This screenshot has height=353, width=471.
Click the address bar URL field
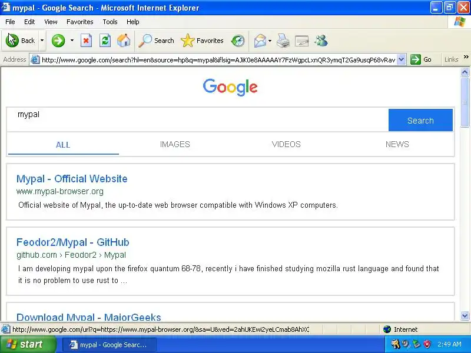(218, 60)
